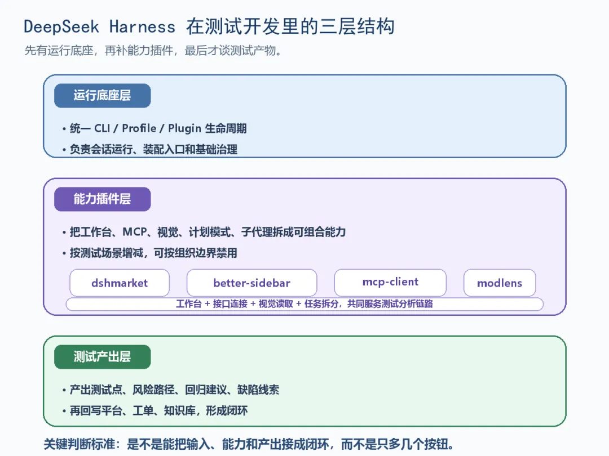Viewport: 609px width, 456px height.
Task: Click the subtitle '先有运行底座，再补能力插件，最后才谈测试产物。'
Action: [153, 51]
